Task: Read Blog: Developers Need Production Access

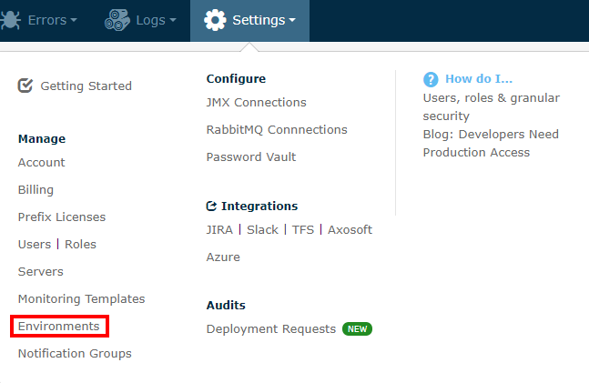Action: point(491,144)
